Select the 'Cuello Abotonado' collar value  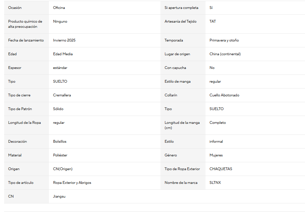click(x=224, y=95)
